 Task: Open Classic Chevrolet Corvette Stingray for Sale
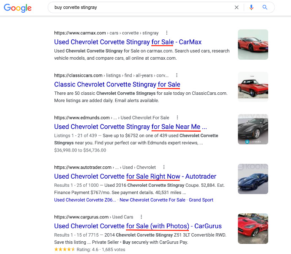117,85
